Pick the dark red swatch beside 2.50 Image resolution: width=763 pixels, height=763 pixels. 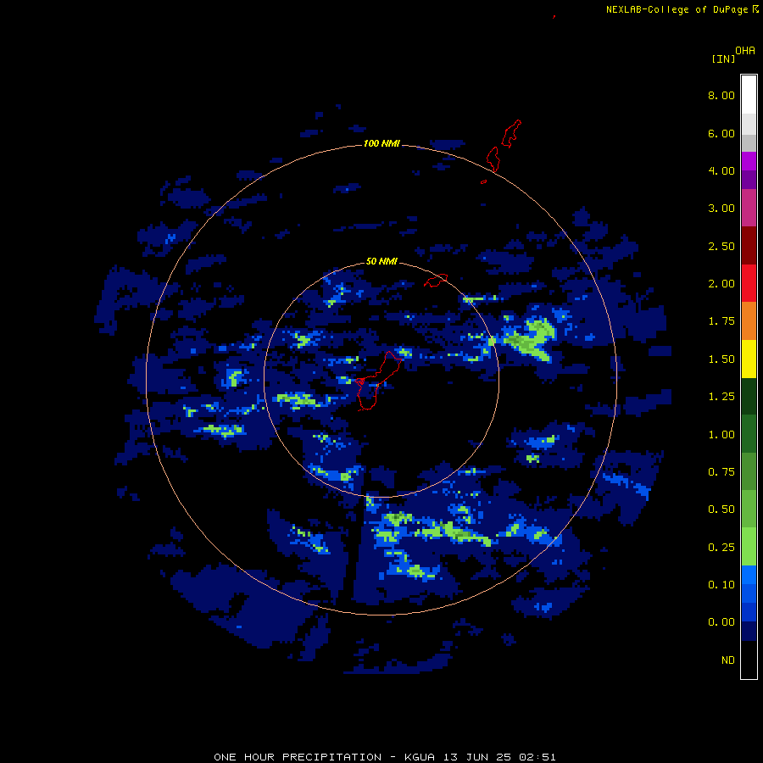tap(749, 246)
